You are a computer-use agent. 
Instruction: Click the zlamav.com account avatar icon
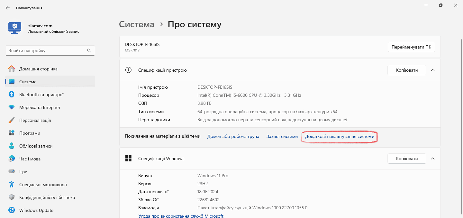click(14, 28)
